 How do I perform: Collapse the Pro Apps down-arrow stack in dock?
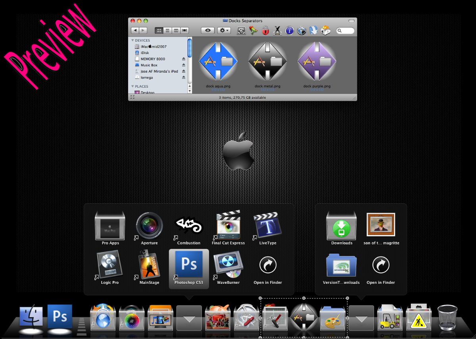tap(189, 318)
